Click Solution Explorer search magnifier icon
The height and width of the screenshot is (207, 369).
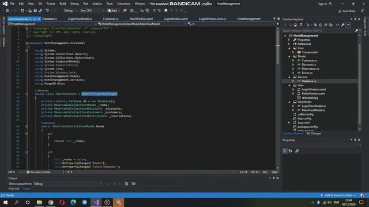point(357,30)
